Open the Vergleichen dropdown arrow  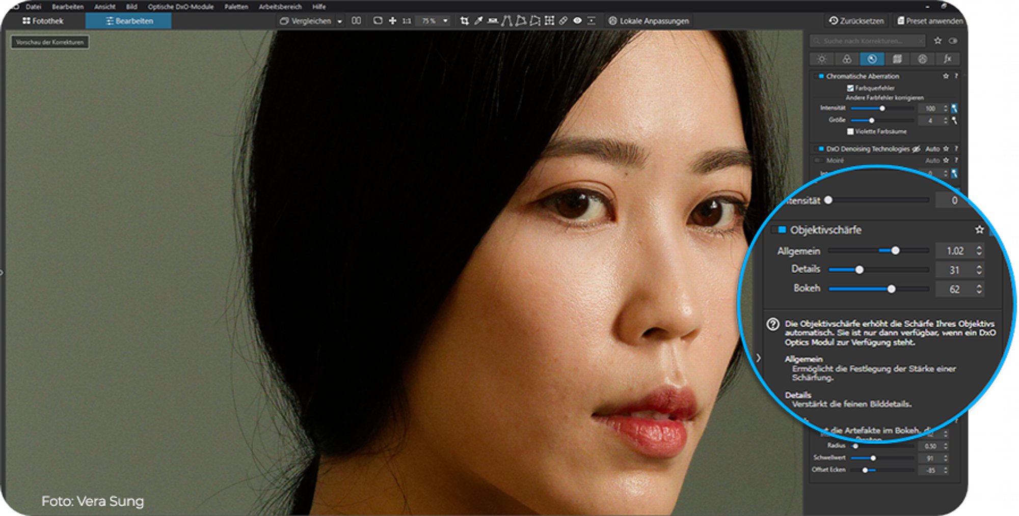point(340,21)
